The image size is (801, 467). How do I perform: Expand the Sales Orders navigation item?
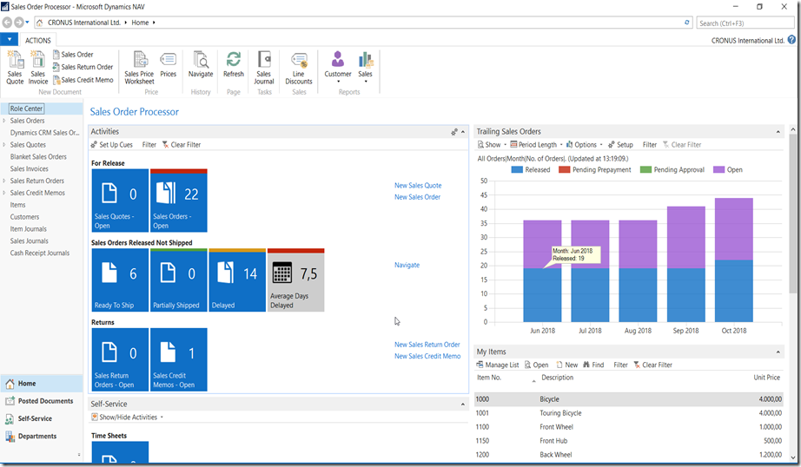(4, 121)
